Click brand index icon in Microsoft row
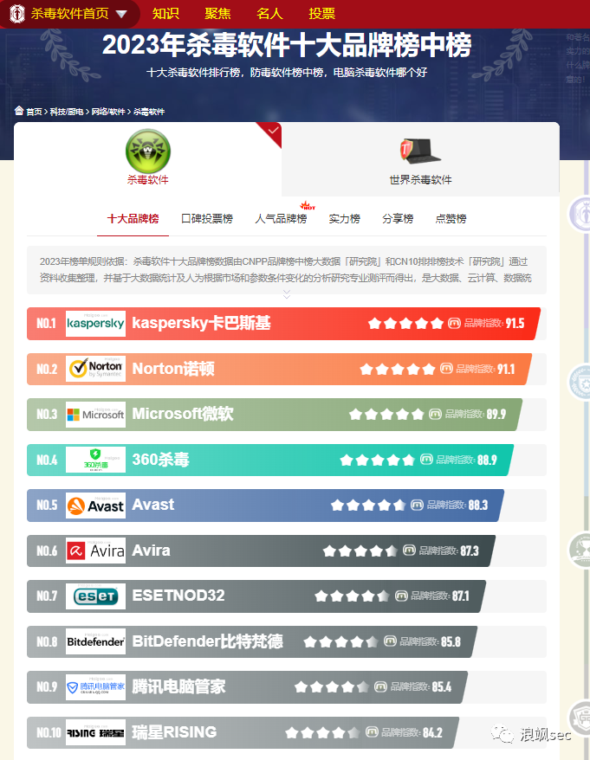Viewport: 590px width, 760px height. 435,414
